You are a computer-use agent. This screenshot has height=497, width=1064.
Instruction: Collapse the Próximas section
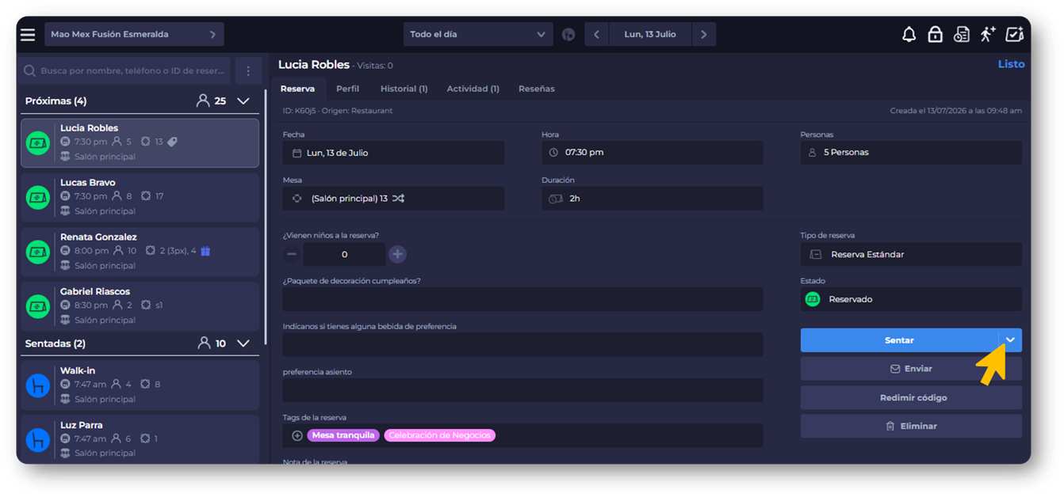(243, 101)
